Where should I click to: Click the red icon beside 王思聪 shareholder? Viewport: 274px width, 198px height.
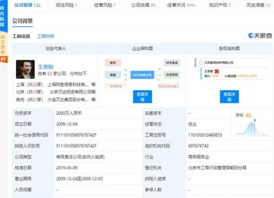(217, 71)
